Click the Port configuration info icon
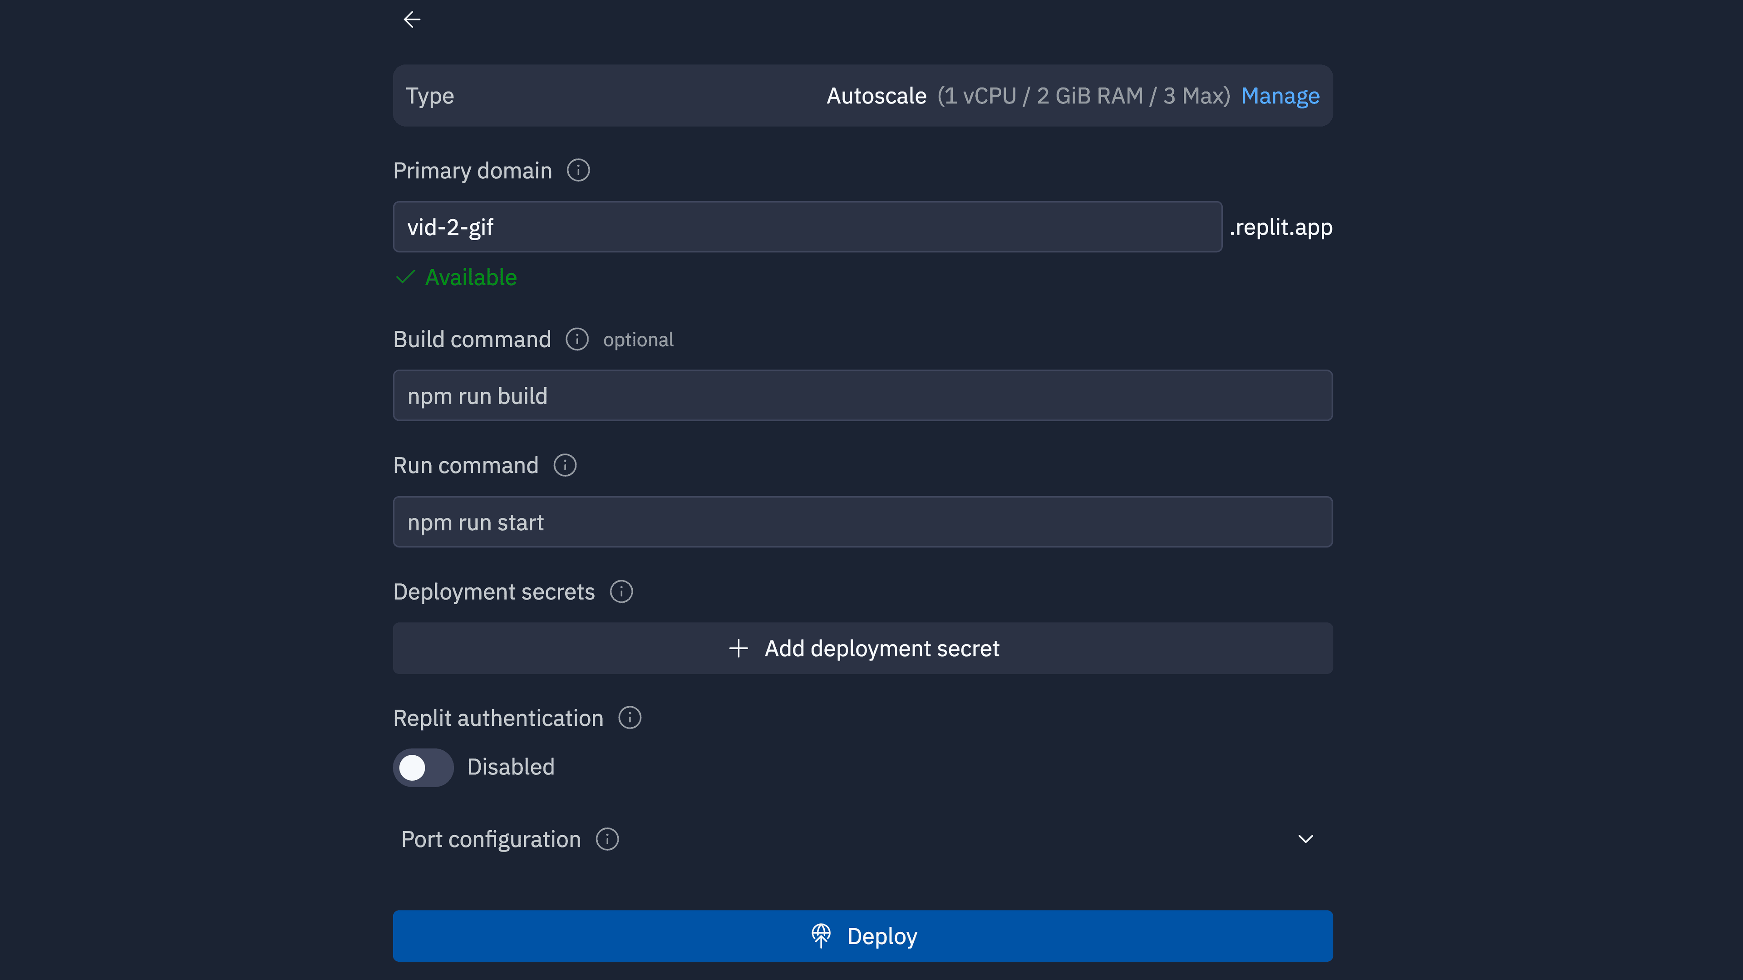This screenshot has height=980, width=1743. (x=607, y=839)
